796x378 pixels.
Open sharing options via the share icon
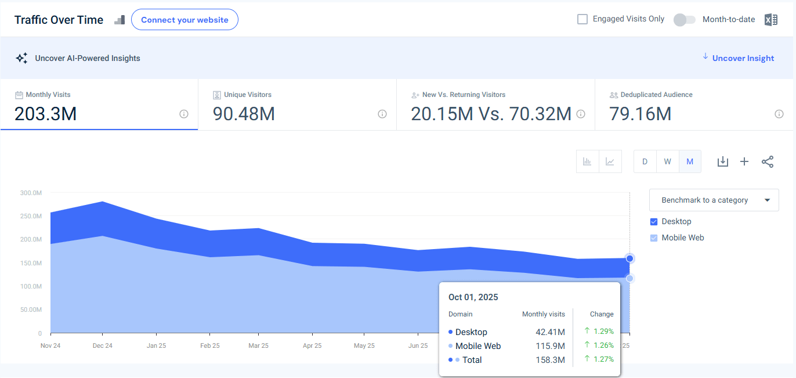pyautogui.click(x=768, y=161)
